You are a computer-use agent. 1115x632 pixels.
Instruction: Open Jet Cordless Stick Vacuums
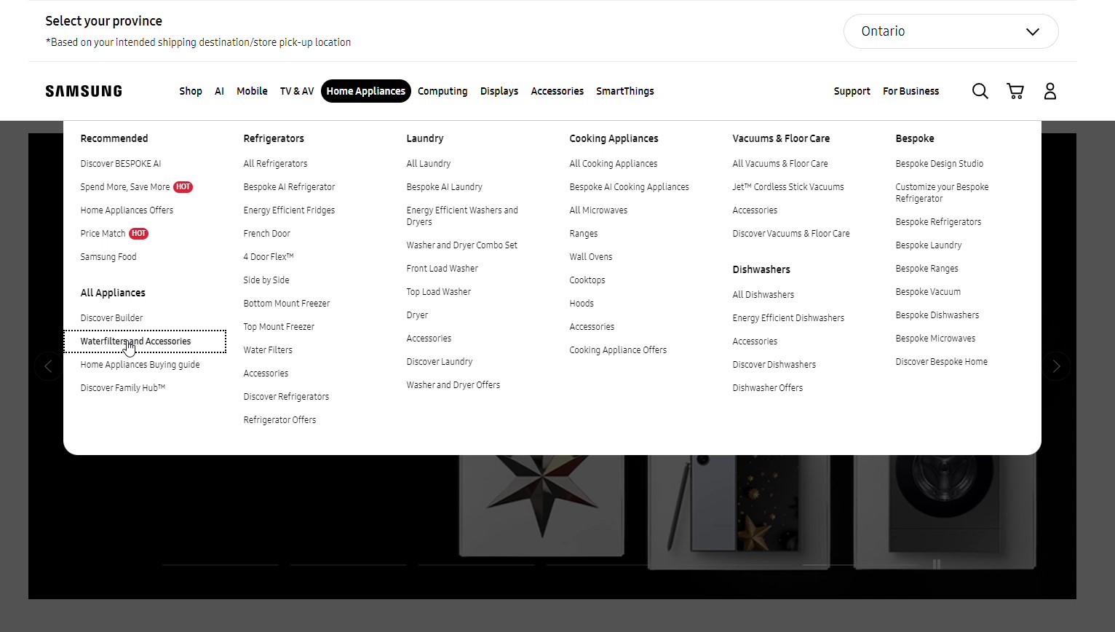pyautogui.click(x=787, y=187)
